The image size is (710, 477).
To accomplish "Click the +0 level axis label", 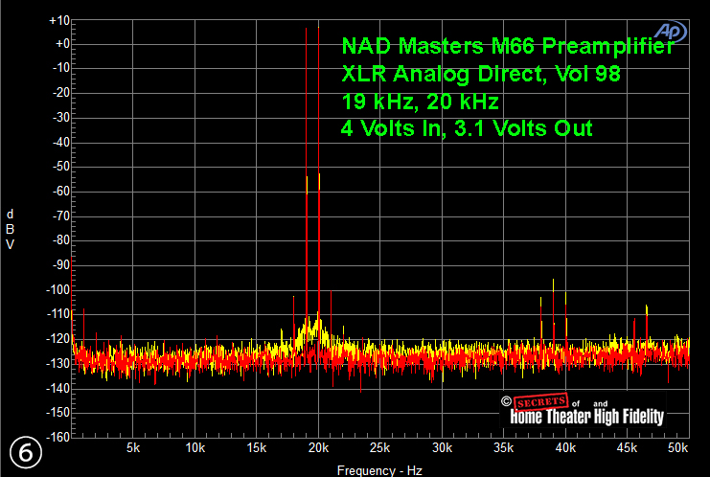I will point(62,44).
